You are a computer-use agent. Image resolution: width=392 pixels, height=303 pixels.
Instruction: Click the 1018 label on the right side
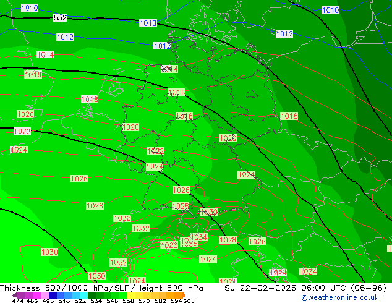(x=289, y=116)
